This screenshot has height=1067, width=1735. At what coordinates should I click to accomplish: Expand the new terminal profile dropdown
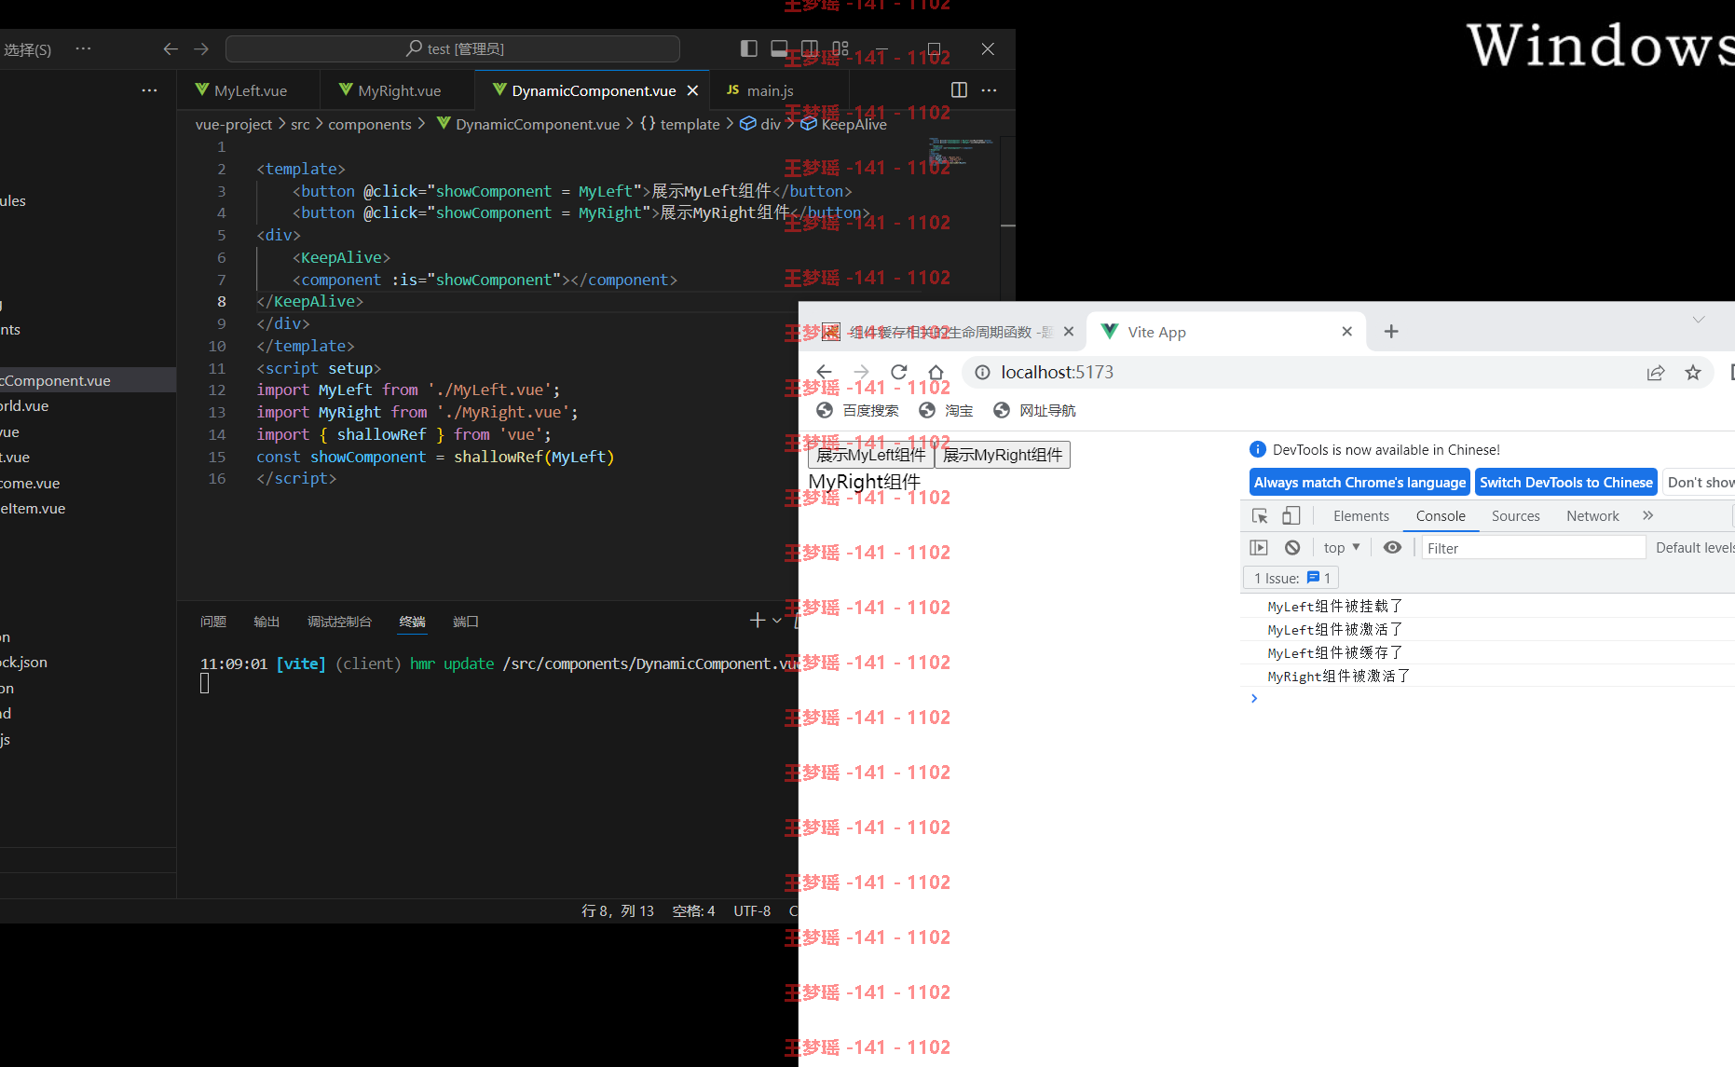click(x=777, y=621)
